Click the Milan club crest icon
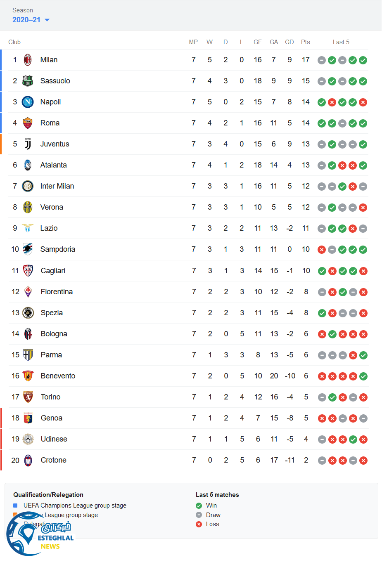This screenshot has width=382, height=567. pos(28,60)
